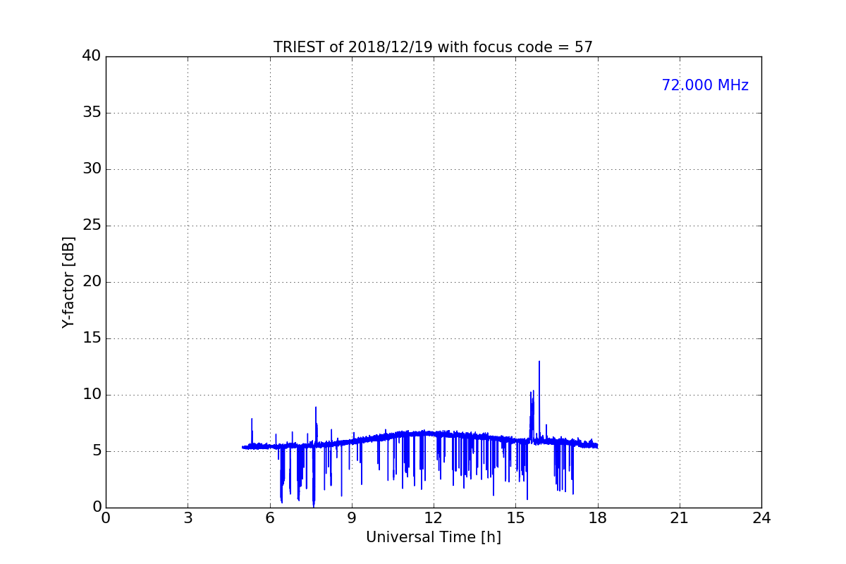
Task: Click the X-axis tick value "3"
Action: (x=188, y=518)
